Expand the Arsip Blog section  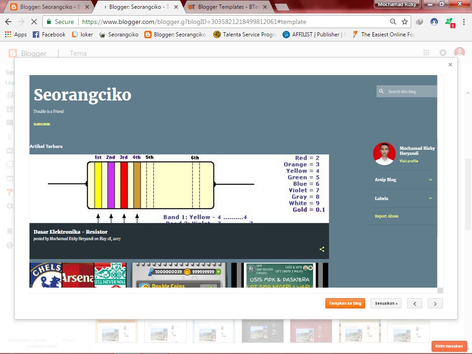(x=403, y=180)
